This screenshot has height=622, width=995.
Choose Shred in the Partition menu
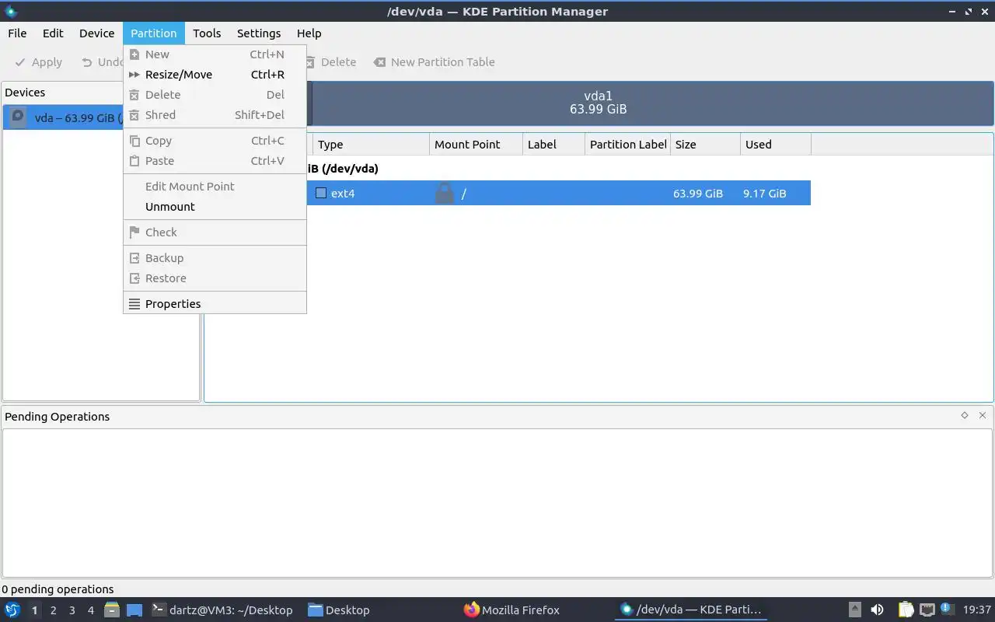pos(215,115)
